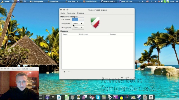Remove selected rule with minus button
The height and width of the screenshot is (100, 179).
point(69,72)
